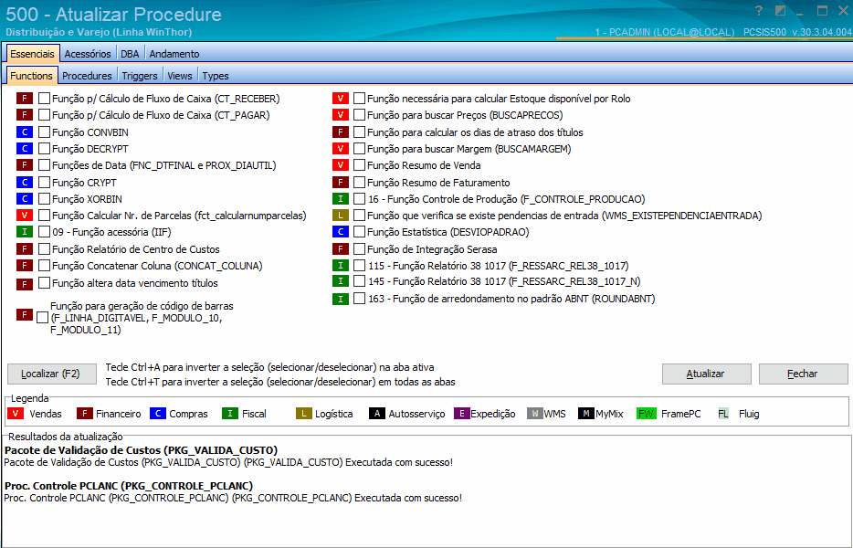The image size is (853, 548).
Task: Tick the Função Resumo de Venda checkbox
Action: tap(359, 165)
